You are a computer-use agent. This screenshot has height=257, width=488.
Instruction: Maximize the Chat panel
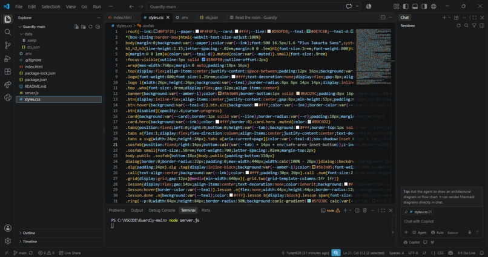pos(474,18)
